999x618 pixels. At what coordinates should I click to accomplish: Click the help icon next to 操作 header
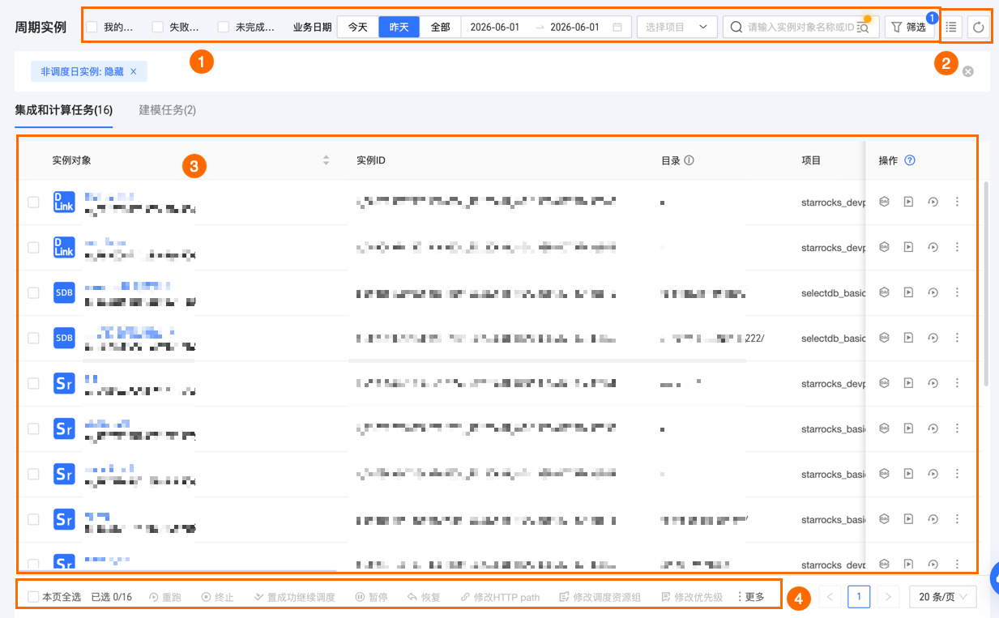910,160
